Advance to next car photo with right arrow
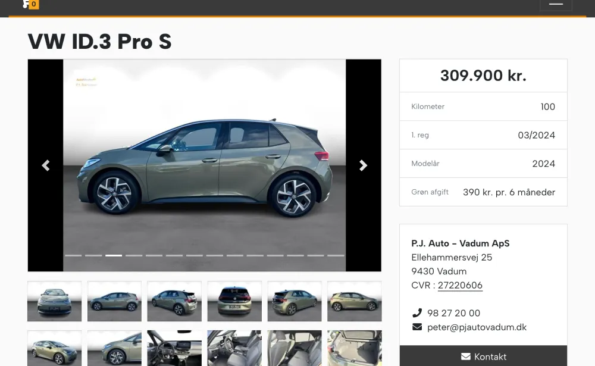Screen dimensions: 595x366 click(x=363, y=165)
